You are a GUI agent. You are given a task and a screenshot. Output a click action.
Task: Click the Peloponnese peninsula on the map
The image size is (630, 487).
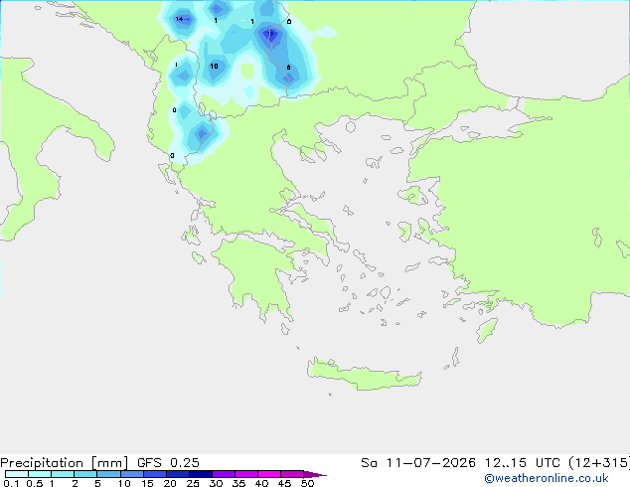pyautogui.click(x=257, y=273)
